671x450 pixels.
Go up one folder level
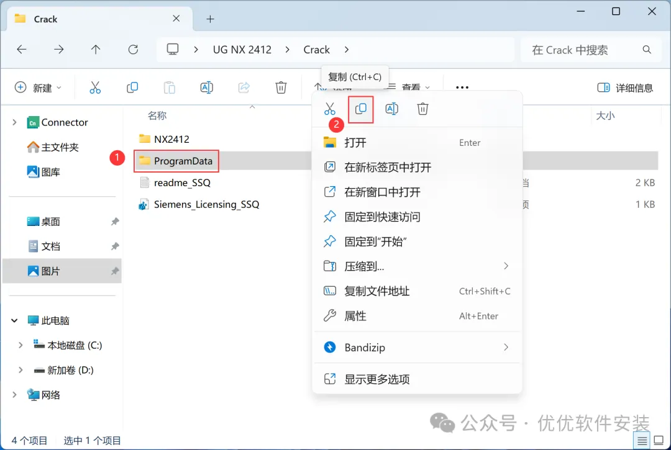96,50
